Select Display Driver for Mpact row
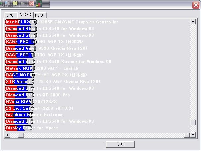Image resolution: width=201 pixels, height=151 pixels. coord(32,128)
